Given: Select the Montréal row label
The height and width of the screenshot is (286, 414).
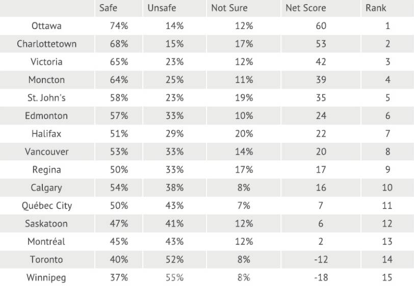Looking at the screenshot, I should point(46,242).
